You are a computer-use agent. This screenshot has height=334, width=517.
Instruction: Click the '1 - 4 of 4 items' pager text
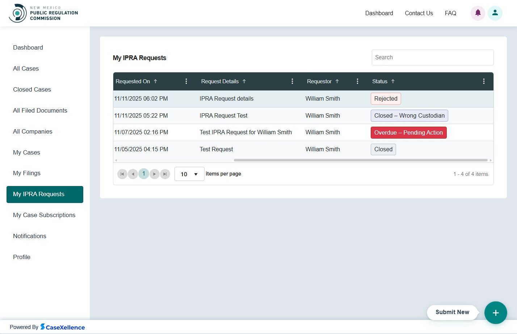coord(471,174)
